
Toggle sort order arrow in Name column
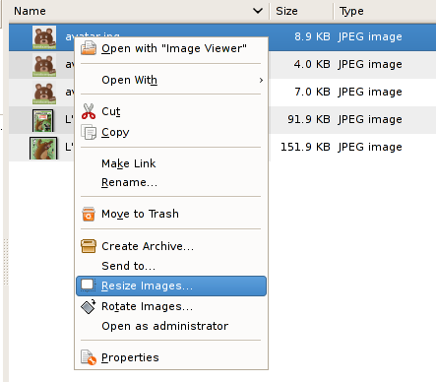click(x=258, y=11)
